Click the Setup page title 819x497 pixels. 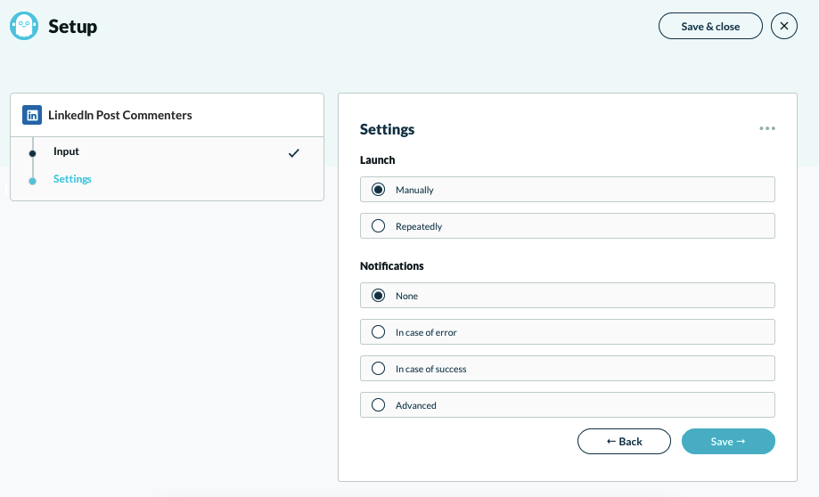click(x=72, y=27)
